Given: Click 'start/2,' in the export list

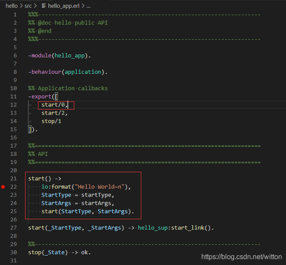Looking at the screenshot, I should pyautogui.click(x=54, y=113).
